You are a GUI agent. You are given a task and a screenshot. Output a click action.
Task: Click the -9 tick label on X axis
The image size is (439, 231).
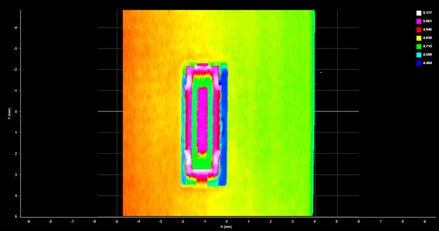pos(28,222)
